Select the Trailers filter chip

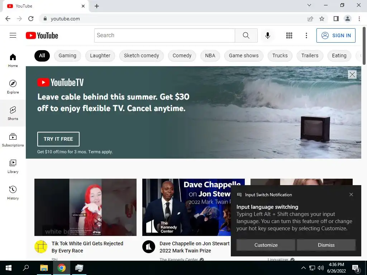(310, 56)
